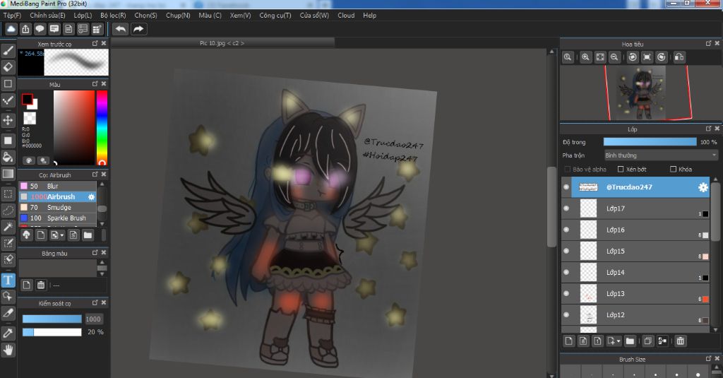Viewport: 723px width, 378px height.
Task: Click the flip canvas icon in navigator
Action: click(x=679, y=57)
